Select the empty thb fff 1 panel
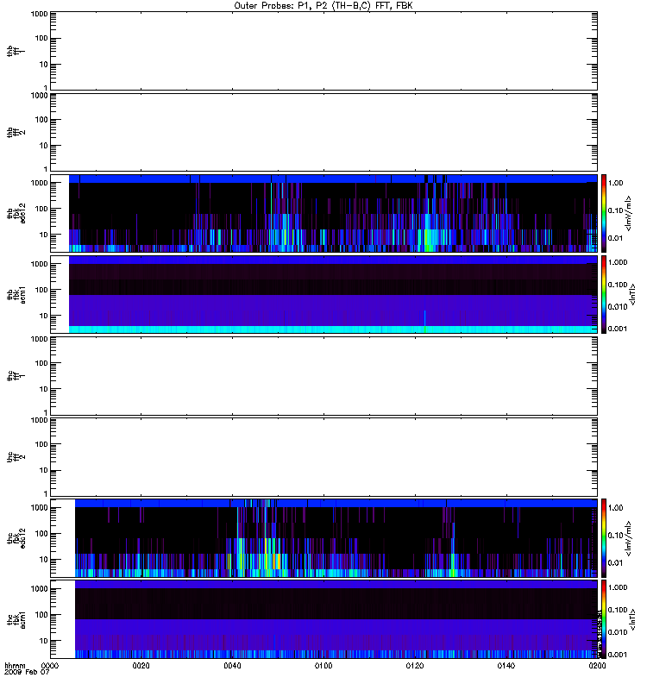The height and width of the screenshot is (690, 647). pos(324,51)
